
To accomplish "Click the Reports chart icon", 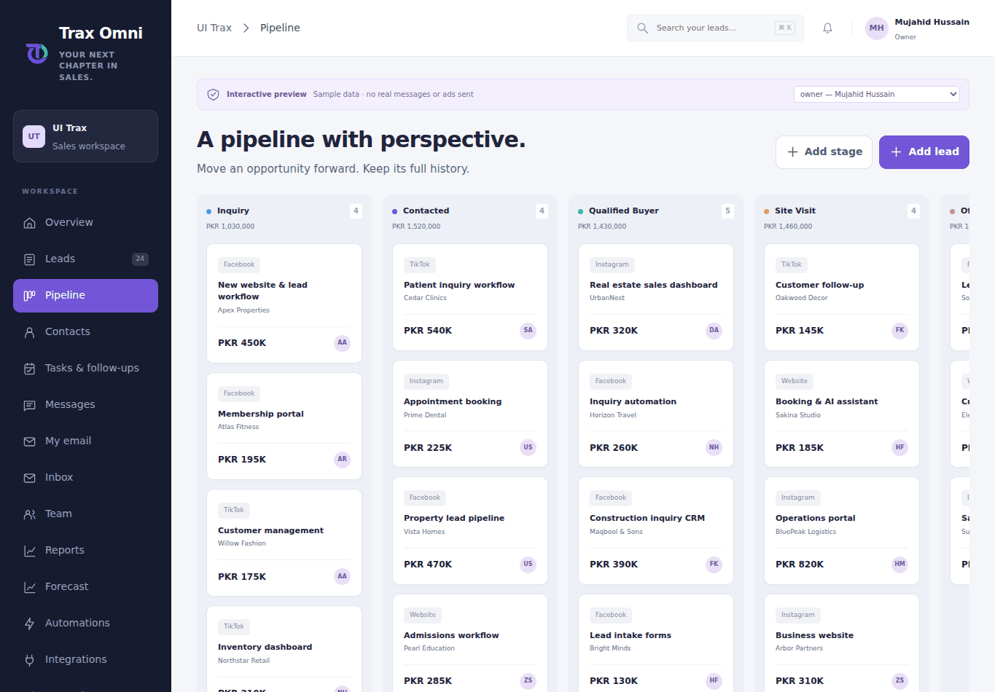I will point(30,551).
